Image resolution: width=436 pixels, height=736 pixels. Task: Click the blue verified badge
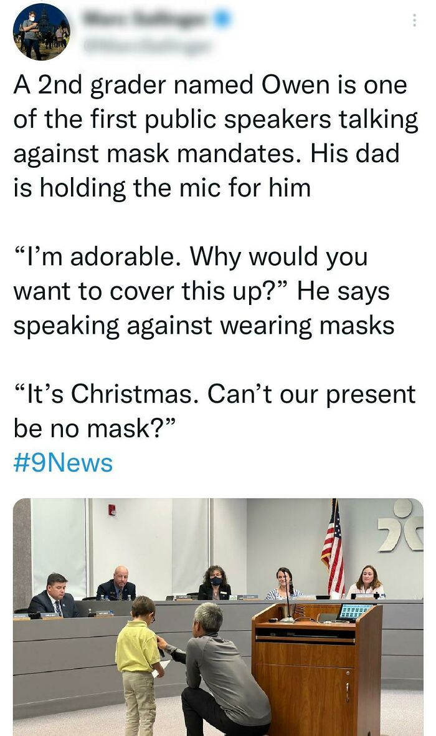coord(223,19)
